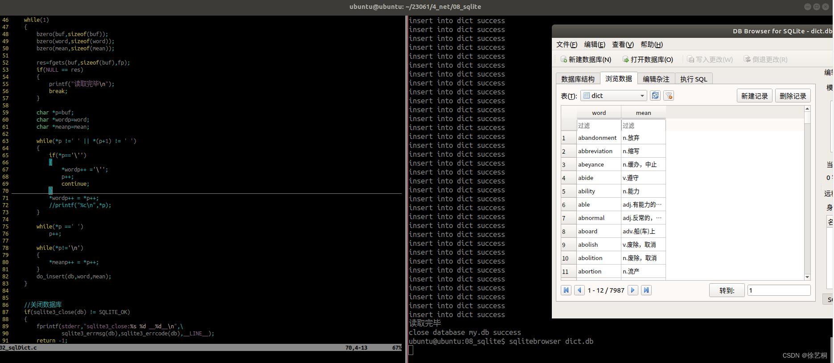Select the cell 'abnormal'
Image resolution: width=834 pixels, height=363 pixels.
[599, 218]
